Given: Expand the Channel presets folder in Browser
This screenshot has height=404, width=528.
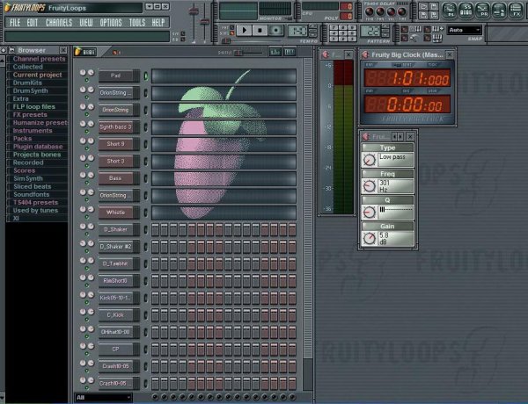Looking at the screenshot, I should click(39, 59).
